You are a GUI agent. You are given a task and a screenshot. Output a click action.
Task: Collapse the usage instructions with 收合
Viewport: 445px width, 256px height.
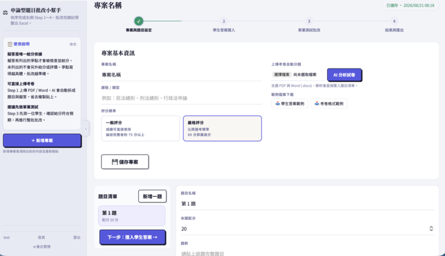pyautogui.click(x=73, y=44)
